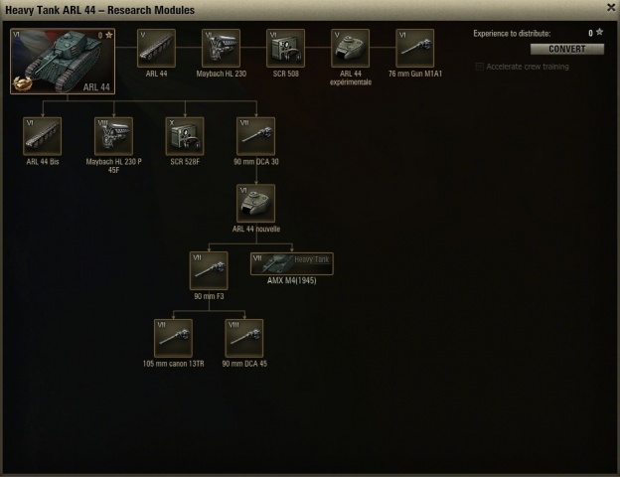Screen dimensions: 620x477
Task: Click the star icon on ARL 44 thumbnail
Action: tap(109, 35)
